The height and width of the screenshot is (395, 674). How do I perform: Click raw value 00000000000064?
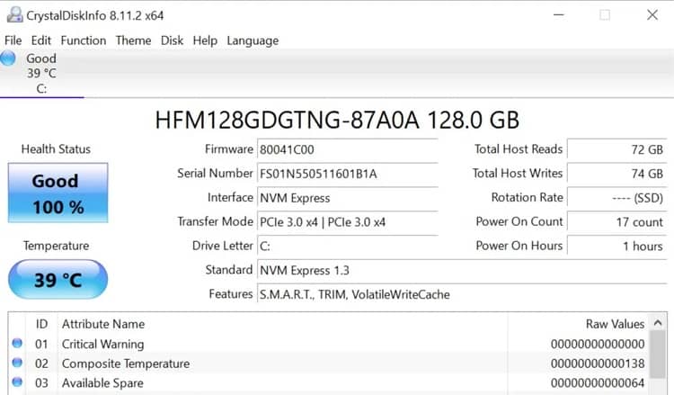(598, 382)
